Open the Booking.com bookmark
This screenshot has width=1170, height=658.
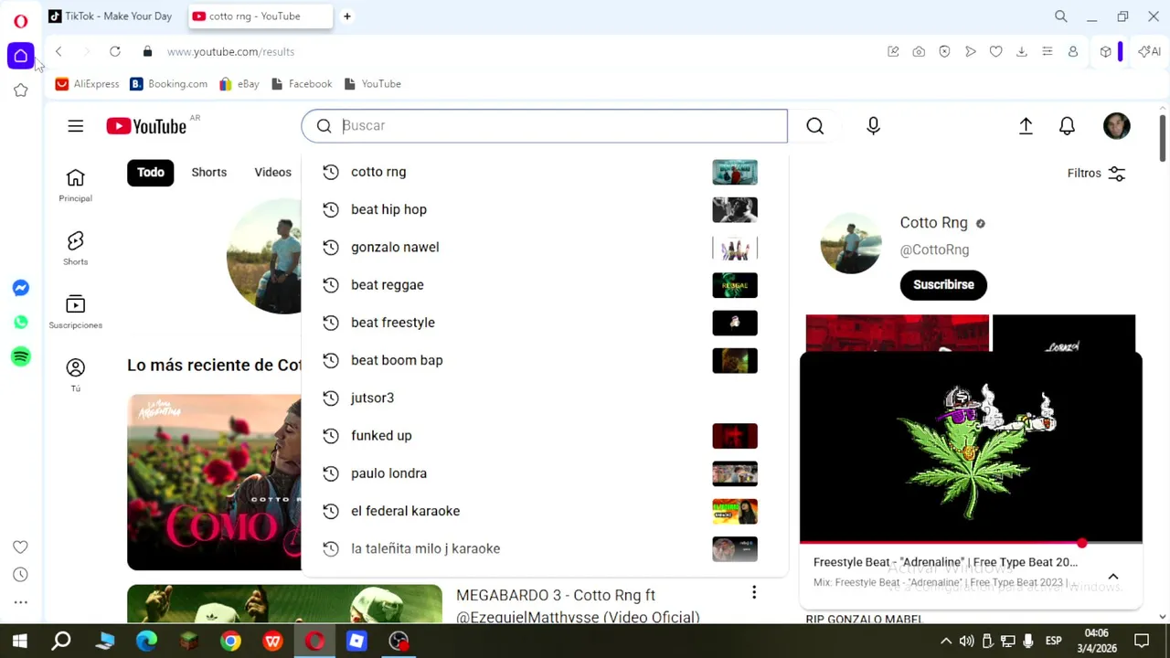pyautogui.click(x=169, y=84)
